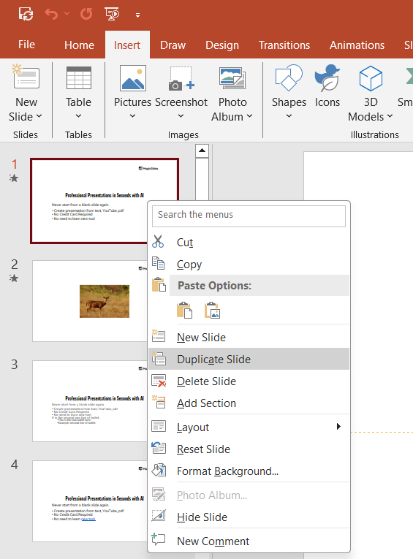Viewport: 413px width, 559px height.
Task: Click the Layout submenu arrow
Action: pos(338,427)
